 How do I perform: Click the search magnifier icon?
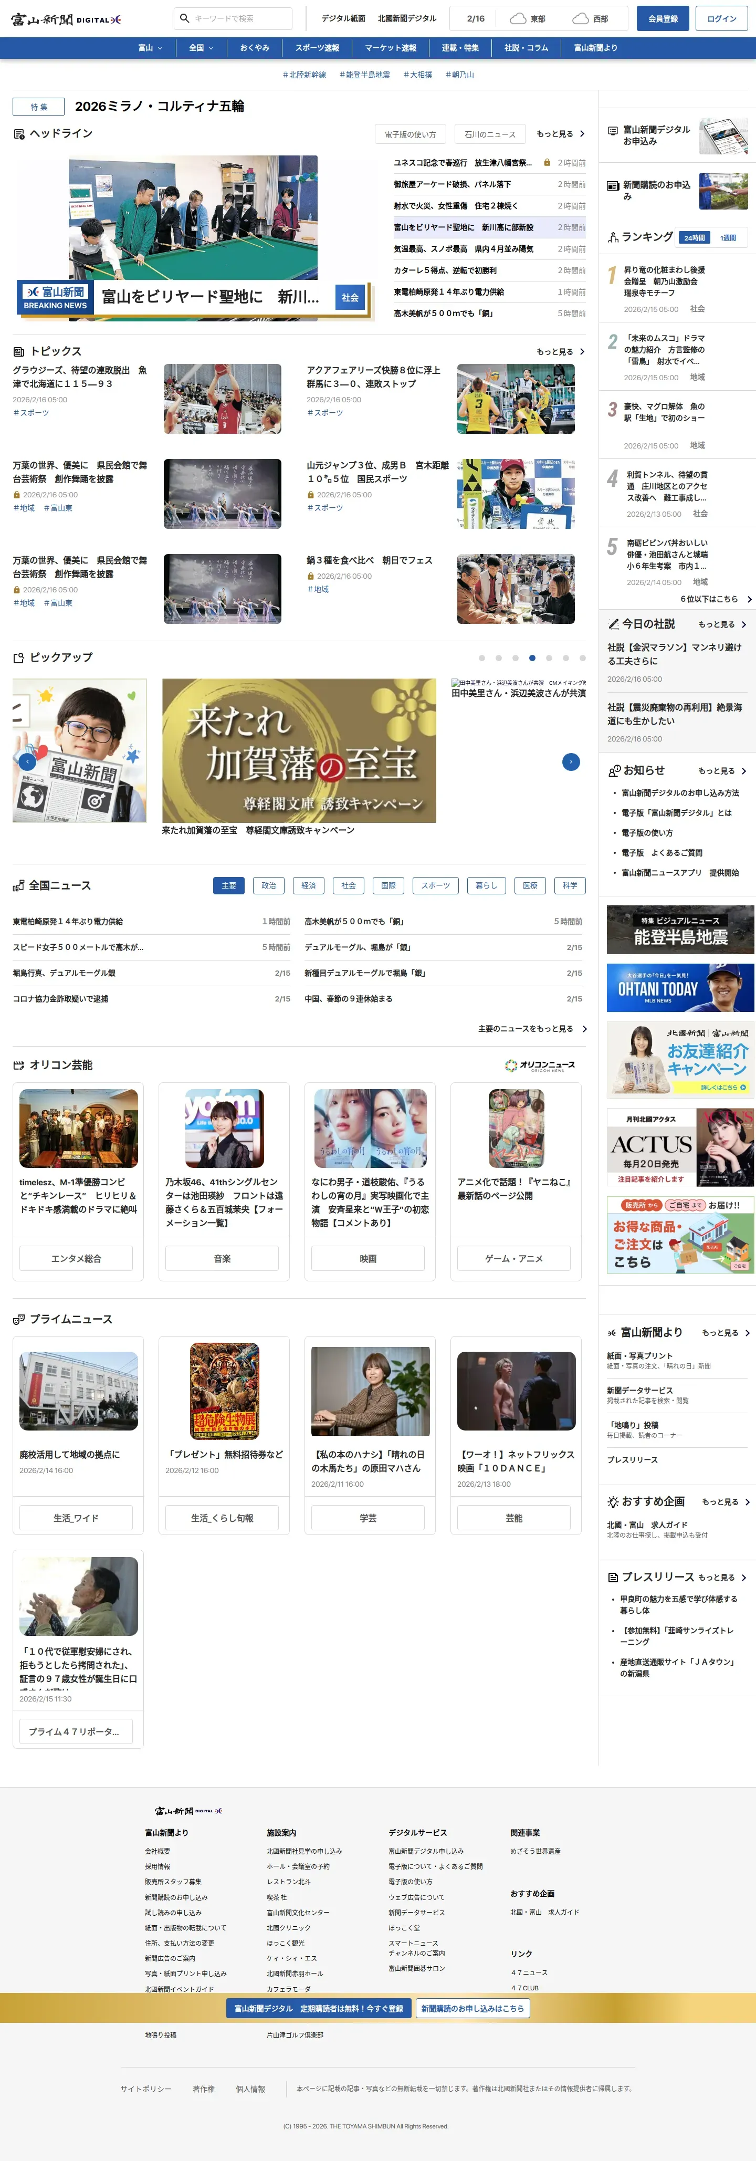click(x=185, y=18)
